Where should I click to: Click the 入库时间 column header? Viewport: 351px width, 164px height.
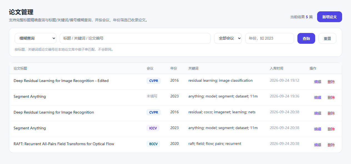pyautogui.click(x=277, y=68)
